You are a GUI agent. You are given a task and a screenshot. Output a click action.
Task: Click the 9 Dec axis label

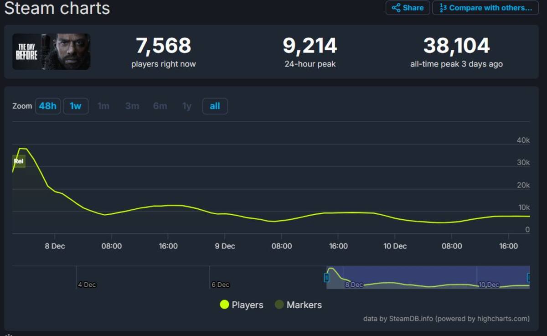point(225,246)
